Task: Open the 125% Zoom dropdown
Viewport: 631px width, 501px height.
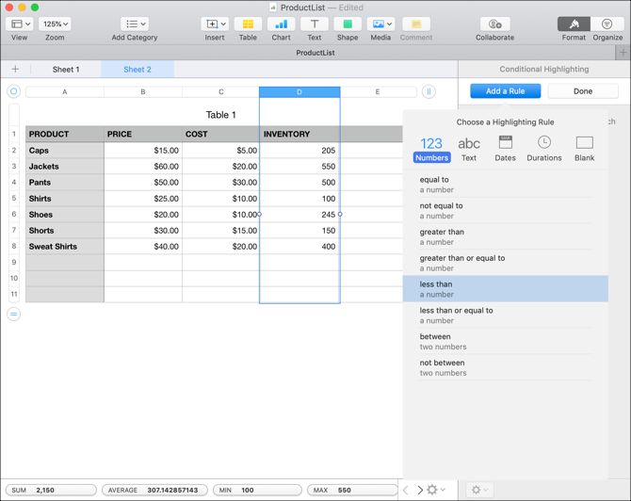Action: coord(55,24)
